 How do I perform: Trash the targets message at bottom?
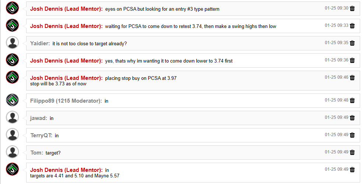(x=352, y=170)
